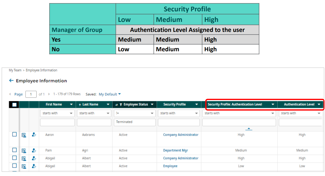Open profile icon for Abigail Albert Company Administrator
The width and height of the screenshot is (325, 176).
coord(24,159)
